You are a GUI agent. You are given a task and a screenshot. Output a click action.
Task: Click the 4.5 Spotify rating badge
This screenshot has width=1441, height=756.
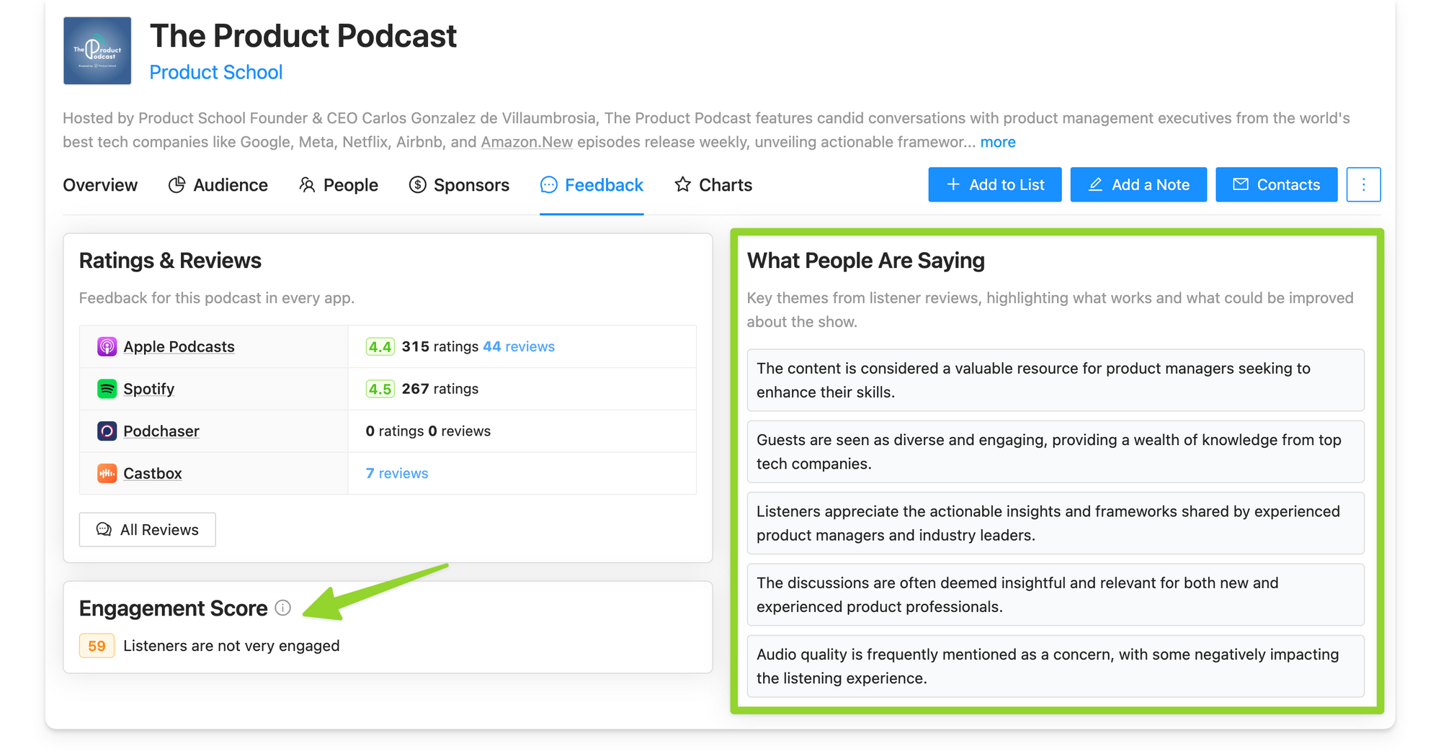(x=380, y=389)
